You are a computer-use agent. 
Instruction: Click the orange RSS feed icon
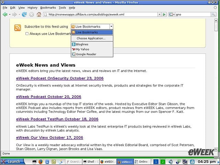[x=18, y=27]
